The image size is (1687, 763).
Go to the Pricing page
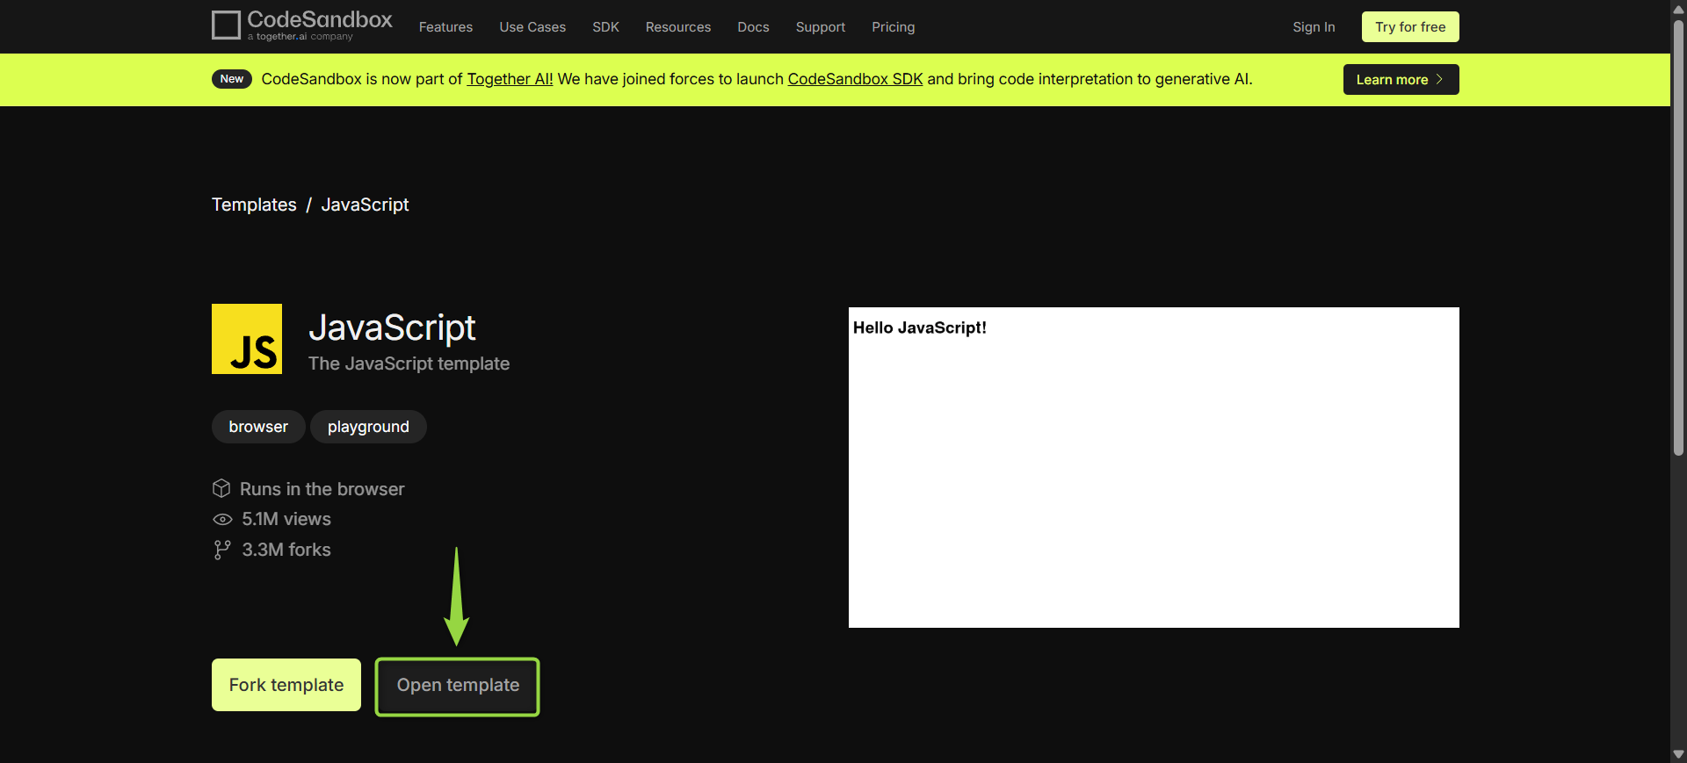(893, 27)
